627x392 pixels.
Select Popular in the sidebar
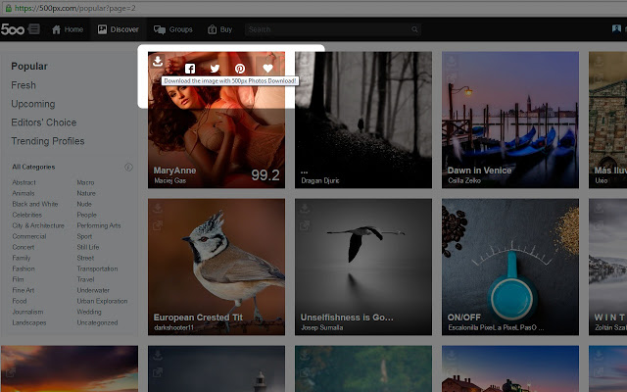[29, 67]
